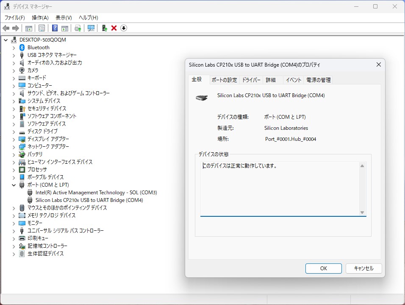Click the down-arrow disable device icon
Screen dimensions: 405x305
click(124, 28)
